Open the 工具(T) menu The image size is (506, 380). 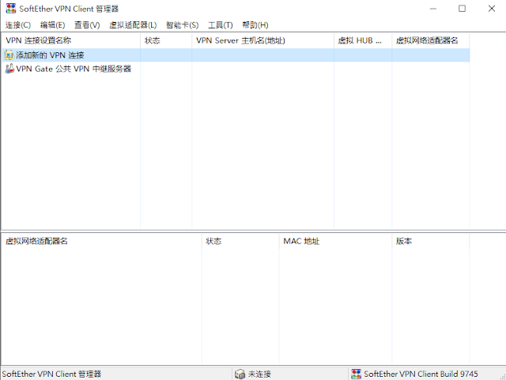(221, 24)
